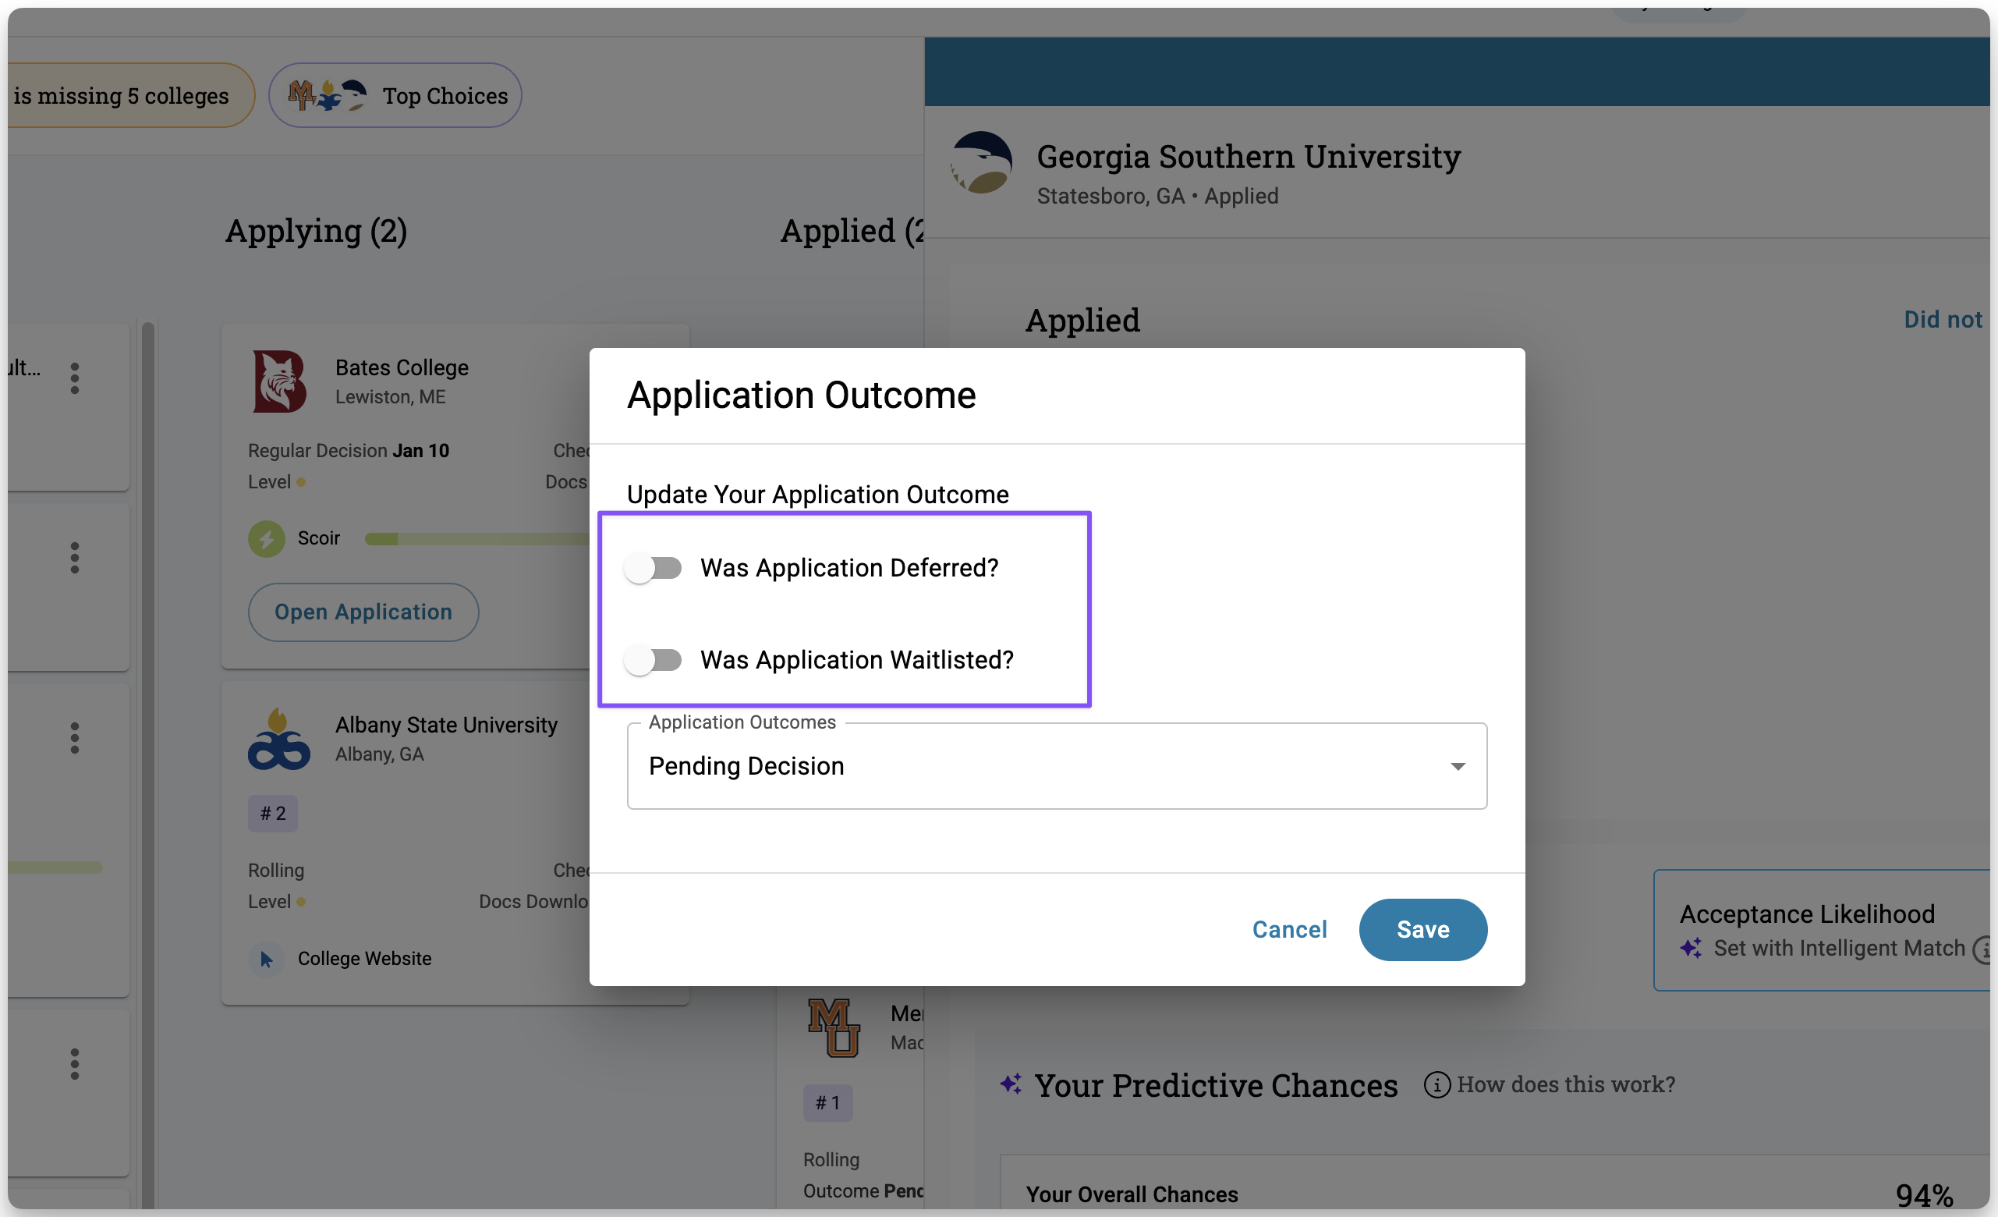
Task: Click the College Website cursor icon
Action: [266, 959]
